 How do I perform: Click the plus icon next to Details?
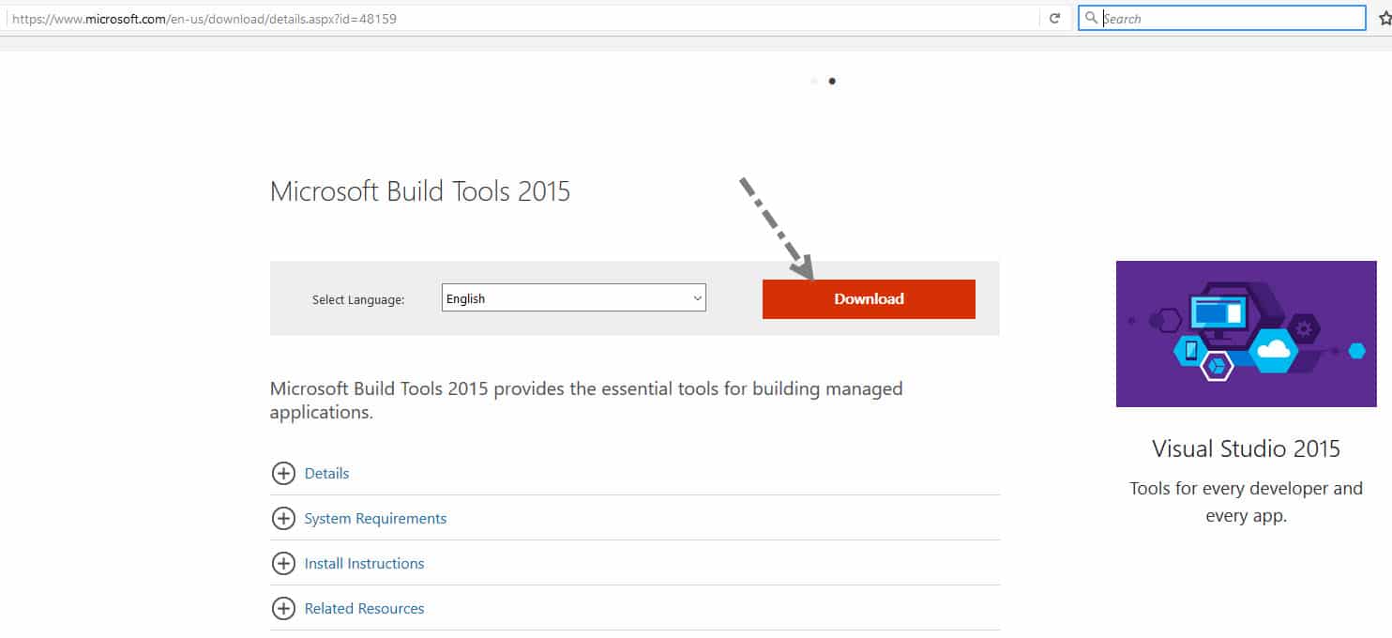click(x=283, y=473)
